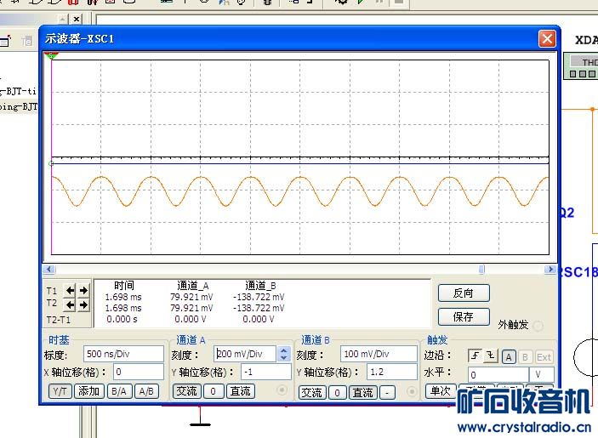This screenshot has width=598, height=438.
Task: Switch timebase to Y/T mode
Action: click(x=59, y=391)
